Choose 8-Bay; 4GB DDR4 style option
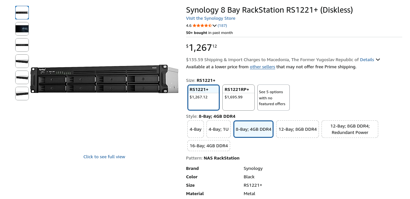Image resolution: width=410 pixels, height=199 pixels. pyautogui.click(x=253, y=129)
